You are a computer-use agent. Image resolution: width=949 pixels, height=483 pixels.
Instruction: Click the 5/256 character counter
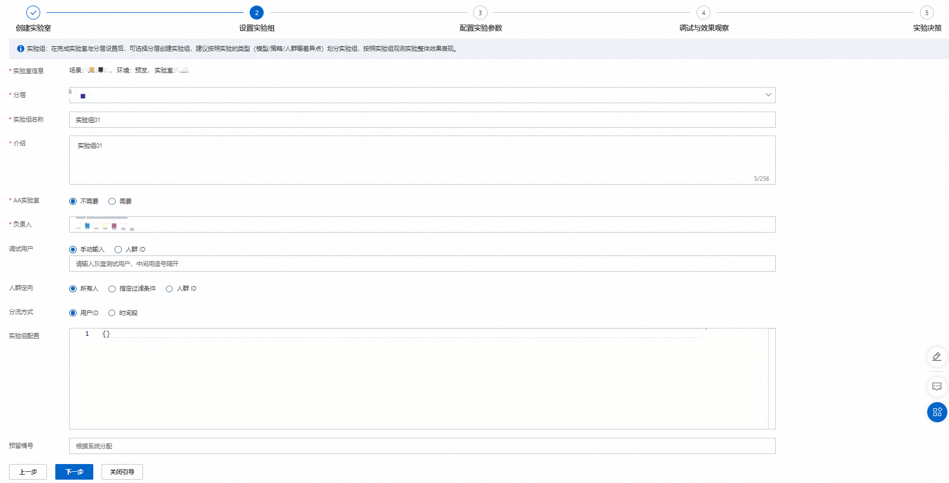click(x=761, y=178)
